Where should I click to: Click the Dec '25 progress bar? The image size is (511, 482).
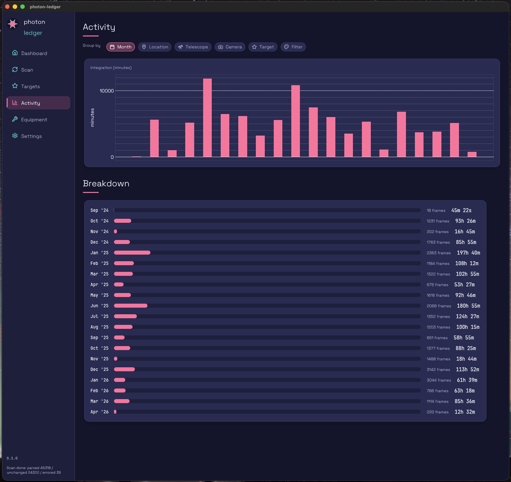pos(267,369)
